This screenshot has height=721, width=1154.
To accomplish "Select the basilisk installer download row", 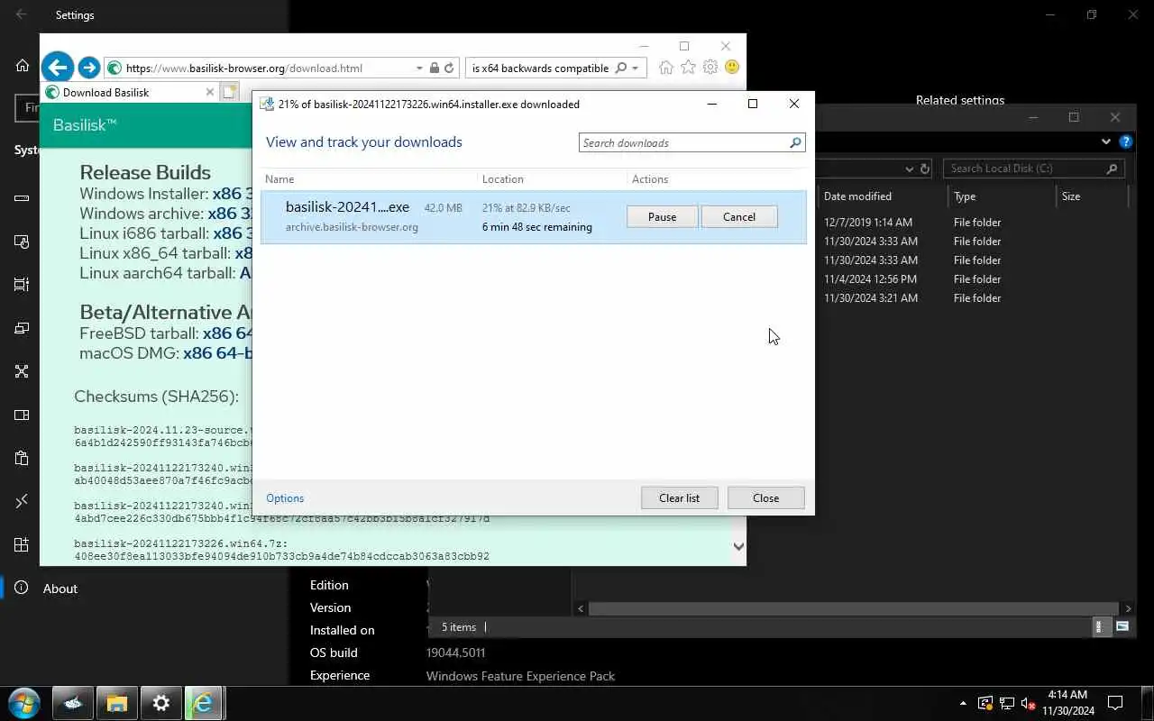I will 534,217.
